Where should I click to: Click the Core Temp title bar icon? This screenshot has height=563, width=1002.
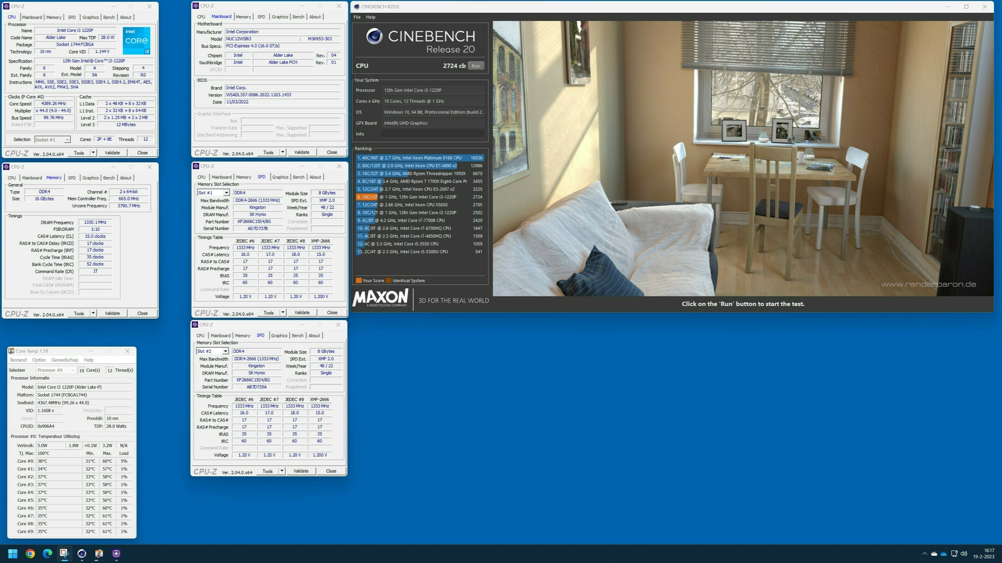coord(11,351)
